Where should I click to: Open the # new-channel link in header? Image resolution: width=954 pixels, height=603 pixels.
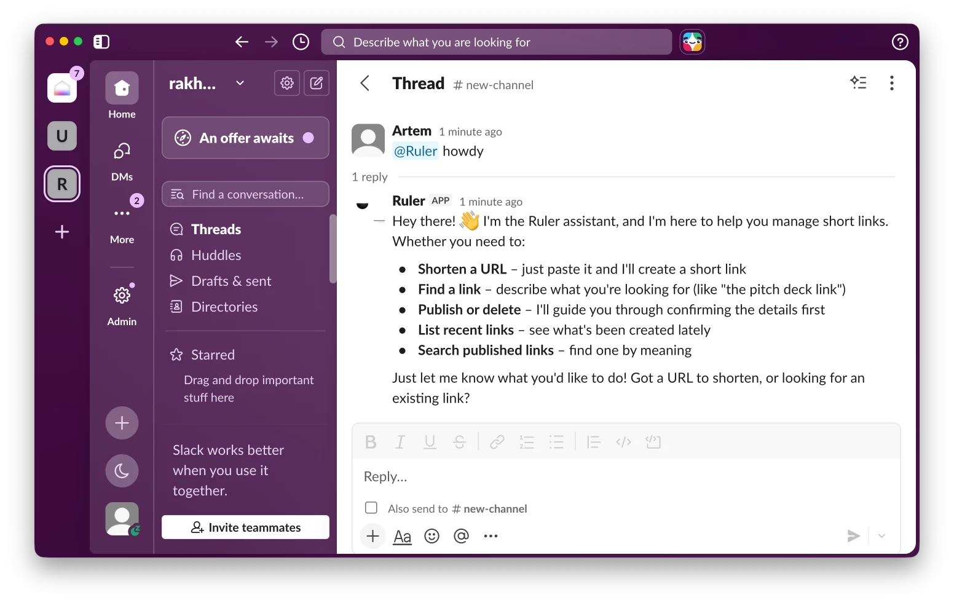point(493,85)
